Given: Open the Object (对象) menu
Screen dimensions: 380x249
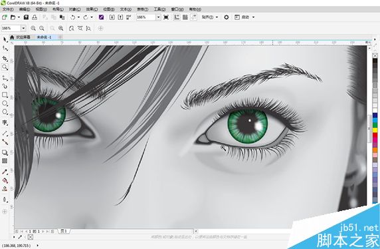Looking at the screenshot, I should click(74, 9).
